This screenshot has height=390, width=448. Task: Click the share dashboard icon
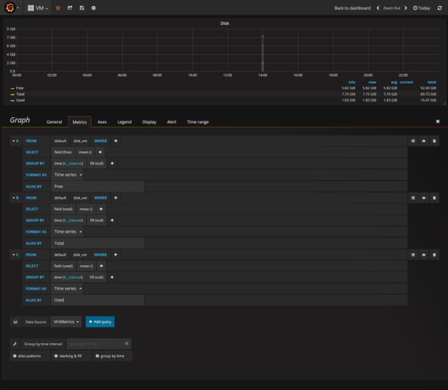tap(69, 8)
